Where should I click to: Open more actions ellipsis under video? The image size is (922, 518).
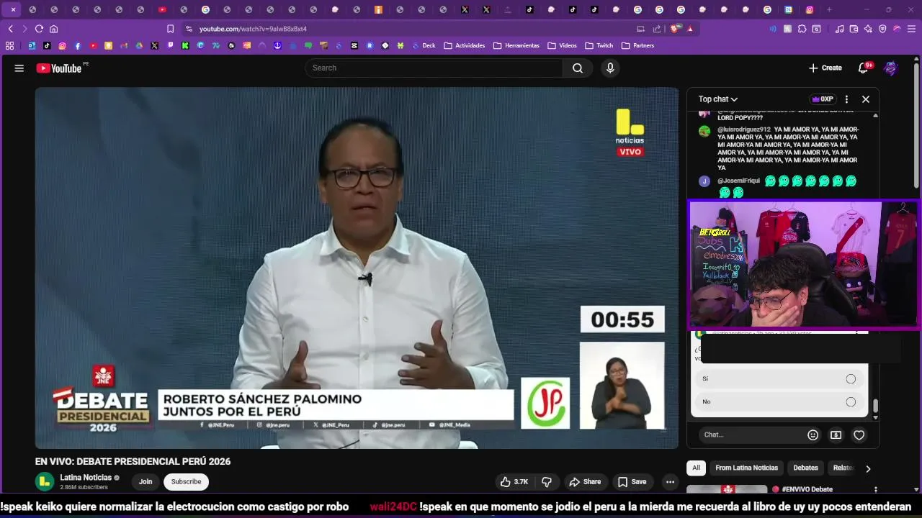click(x=670, y=482)
